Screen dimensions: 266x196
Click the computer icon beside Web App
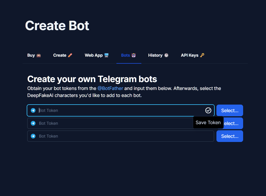(106, 55)
